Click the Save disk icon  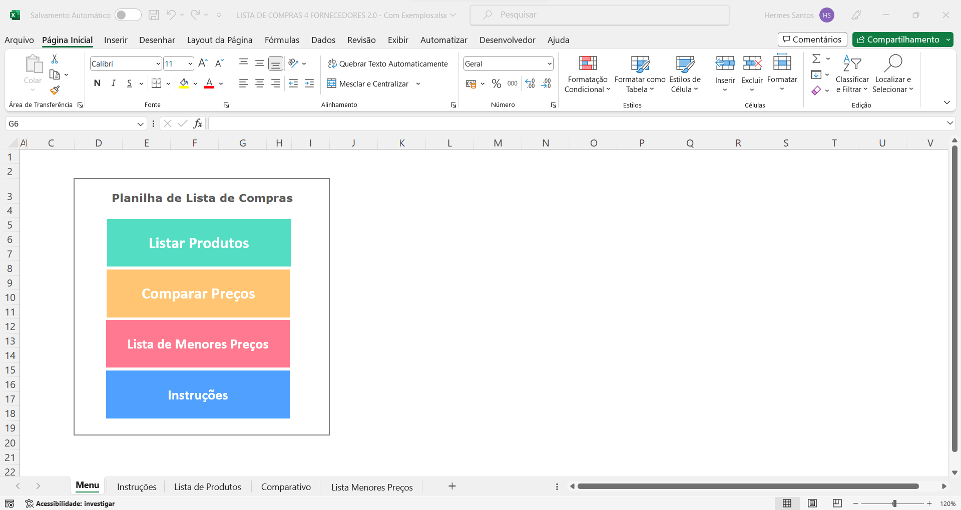(x=154, y=15)
